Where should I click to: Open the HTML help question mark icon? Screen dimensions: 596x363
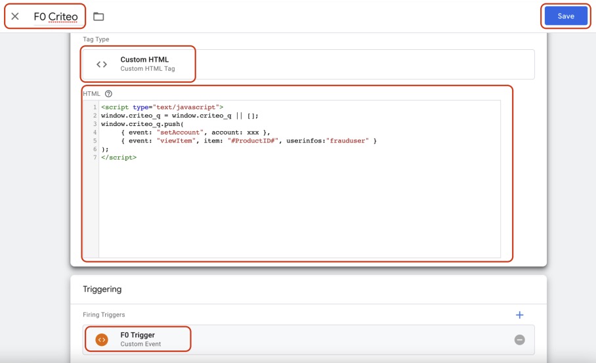[x=108, y=94]
